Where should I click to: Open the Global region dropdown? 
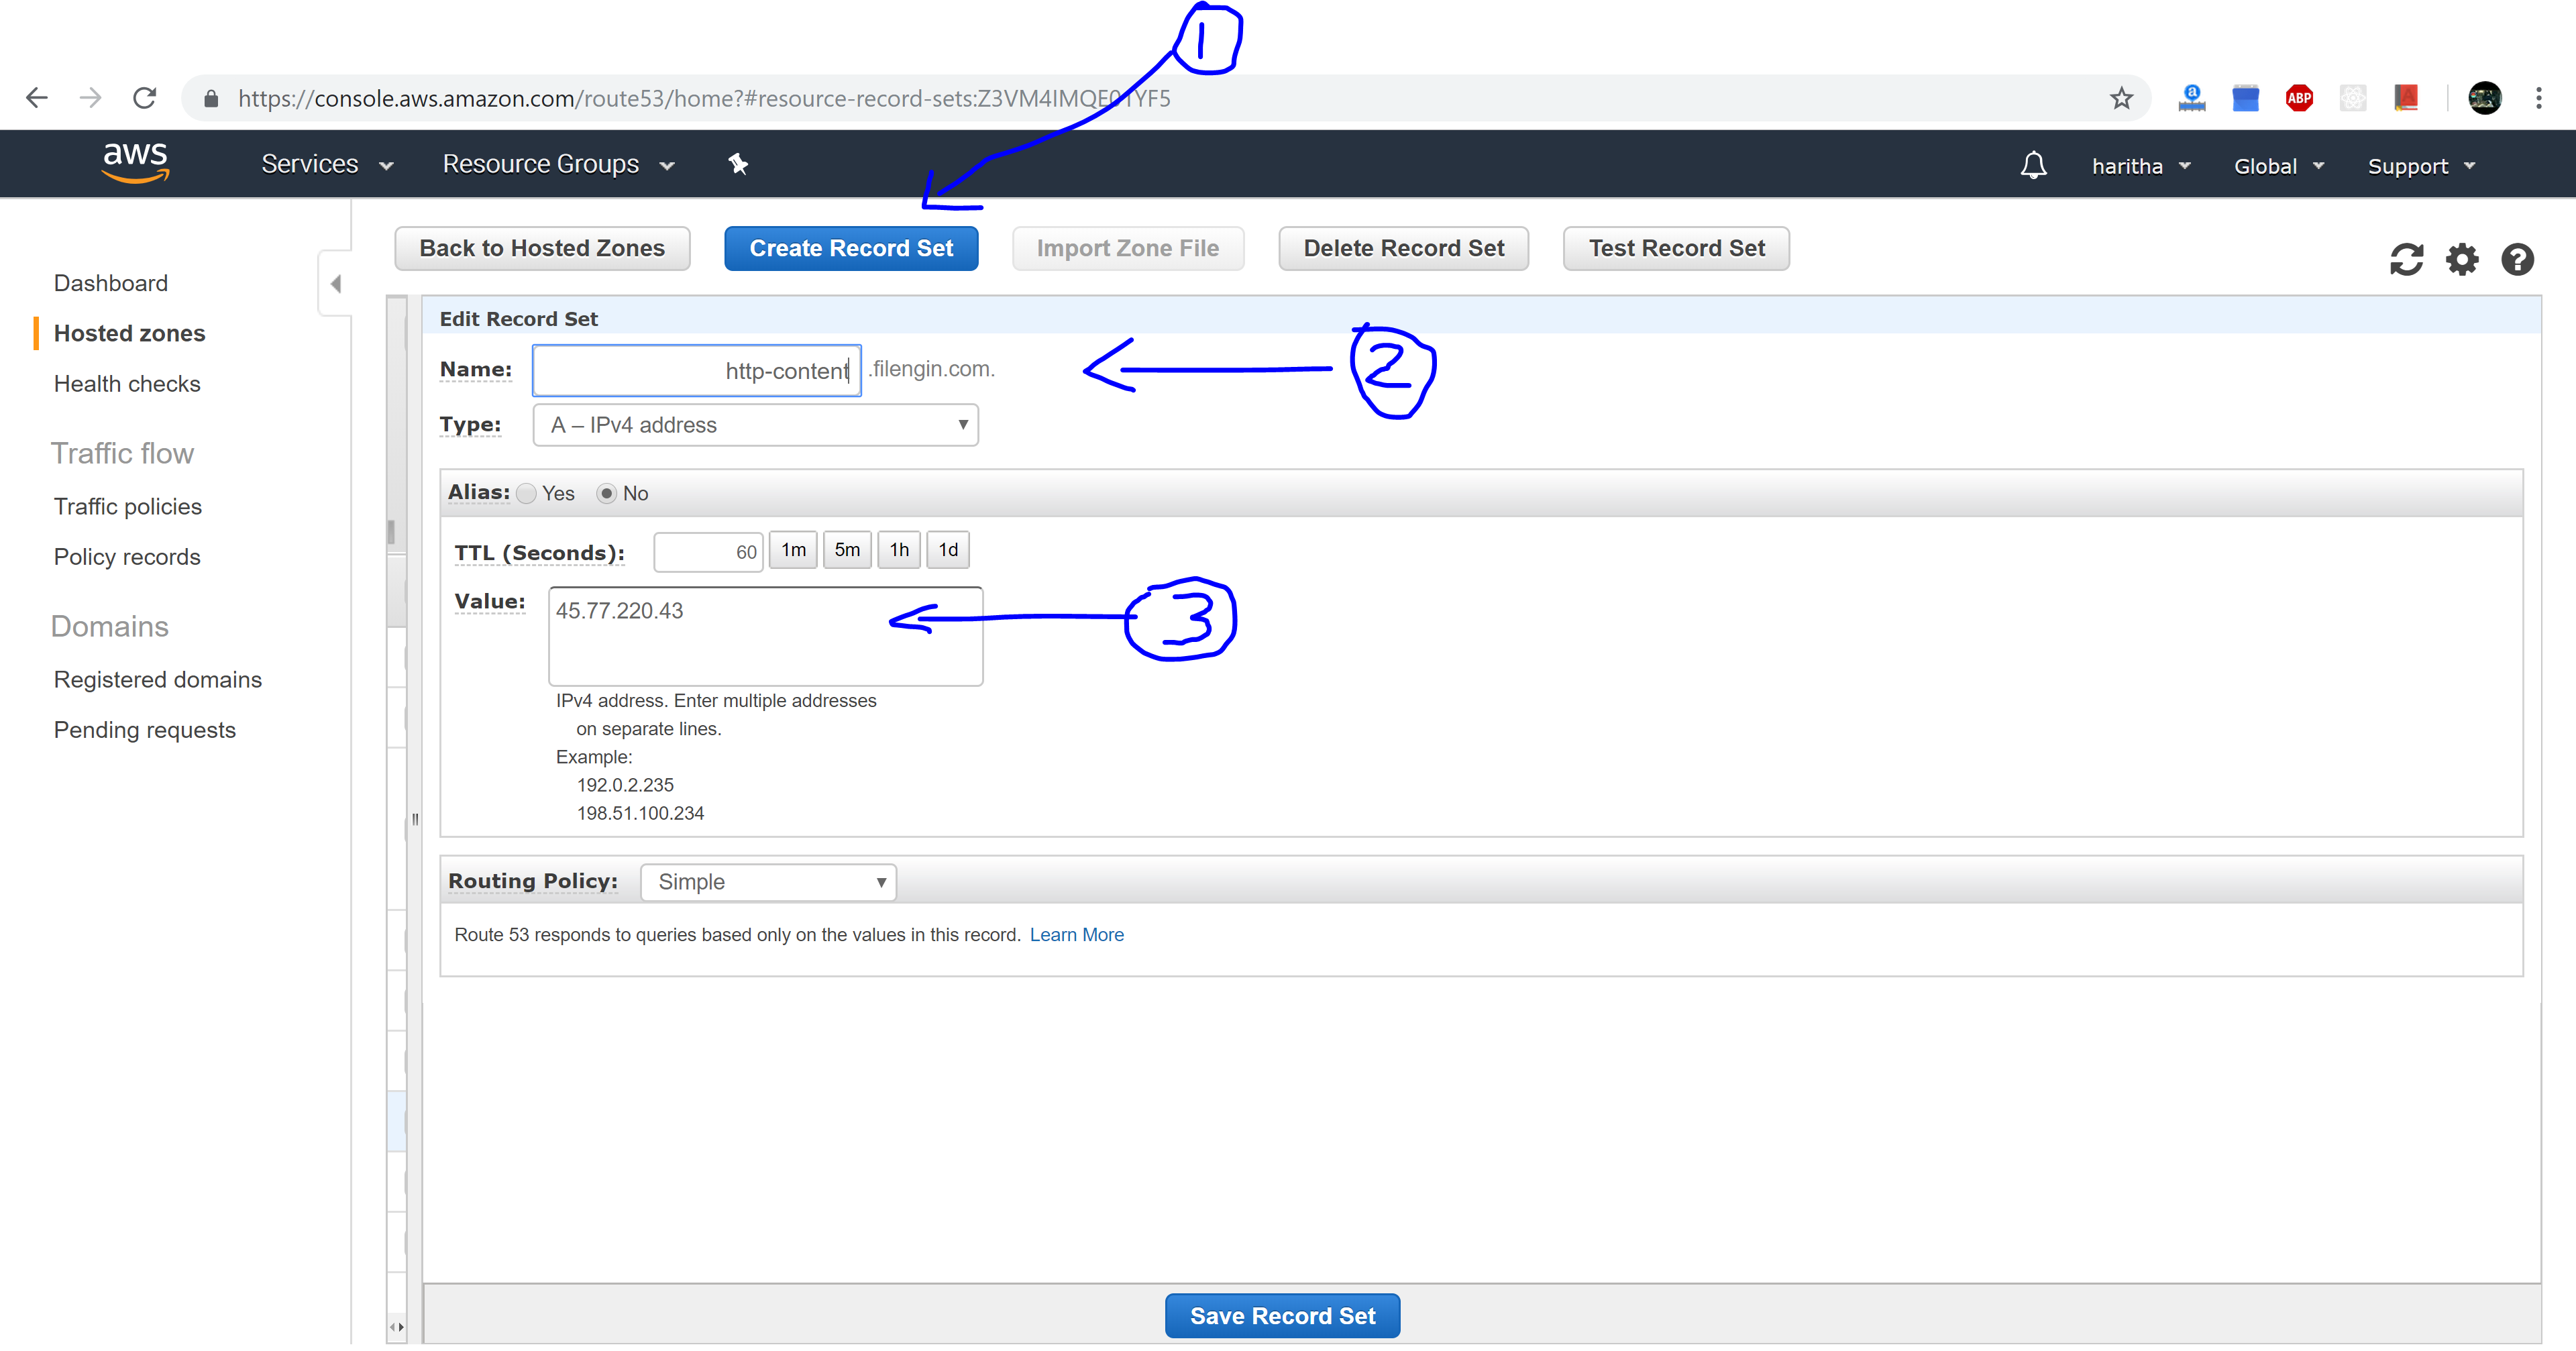2278,166
